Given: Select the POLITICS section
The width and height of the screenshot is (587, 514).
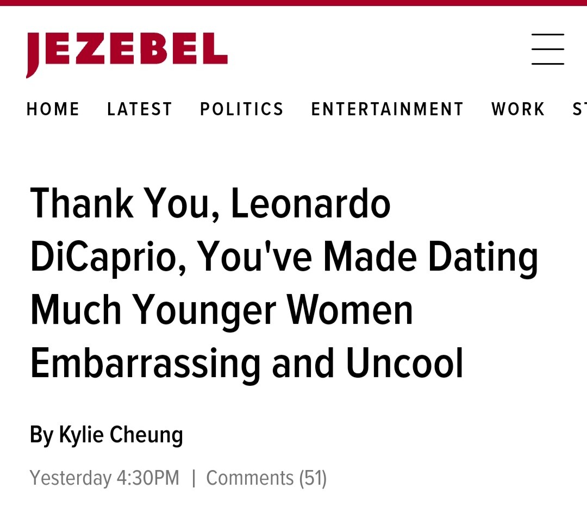Looking at the screenshot, I should (242, 109).
